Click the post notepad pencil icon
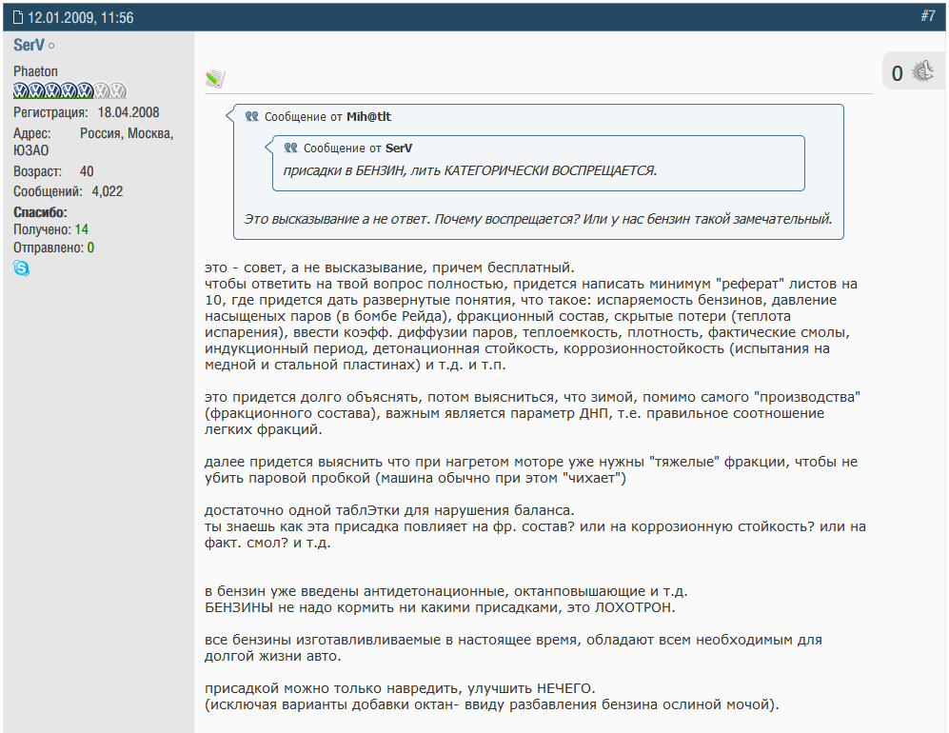The height and width of the screenshot is (733, 949). click(215, 78)
